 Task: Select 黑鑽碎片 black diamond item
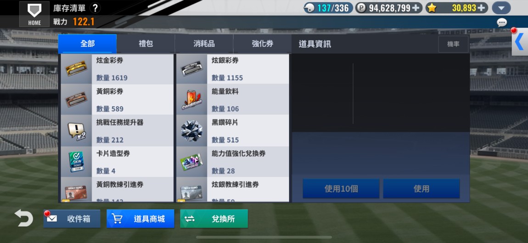233,130
